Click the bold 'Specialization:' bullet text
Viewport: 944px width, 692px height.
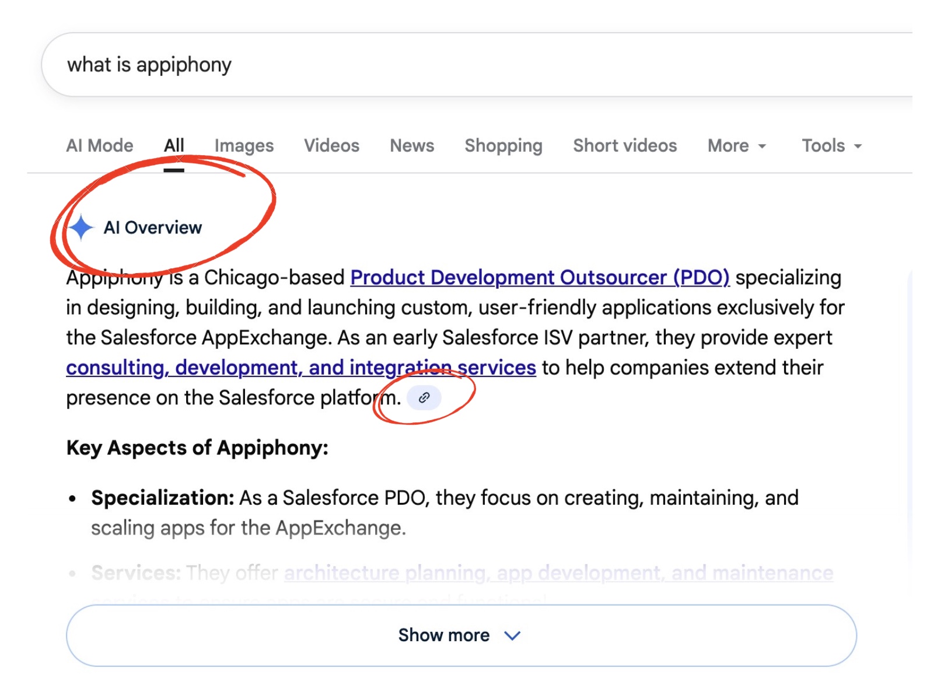click(x=163, y=498)
